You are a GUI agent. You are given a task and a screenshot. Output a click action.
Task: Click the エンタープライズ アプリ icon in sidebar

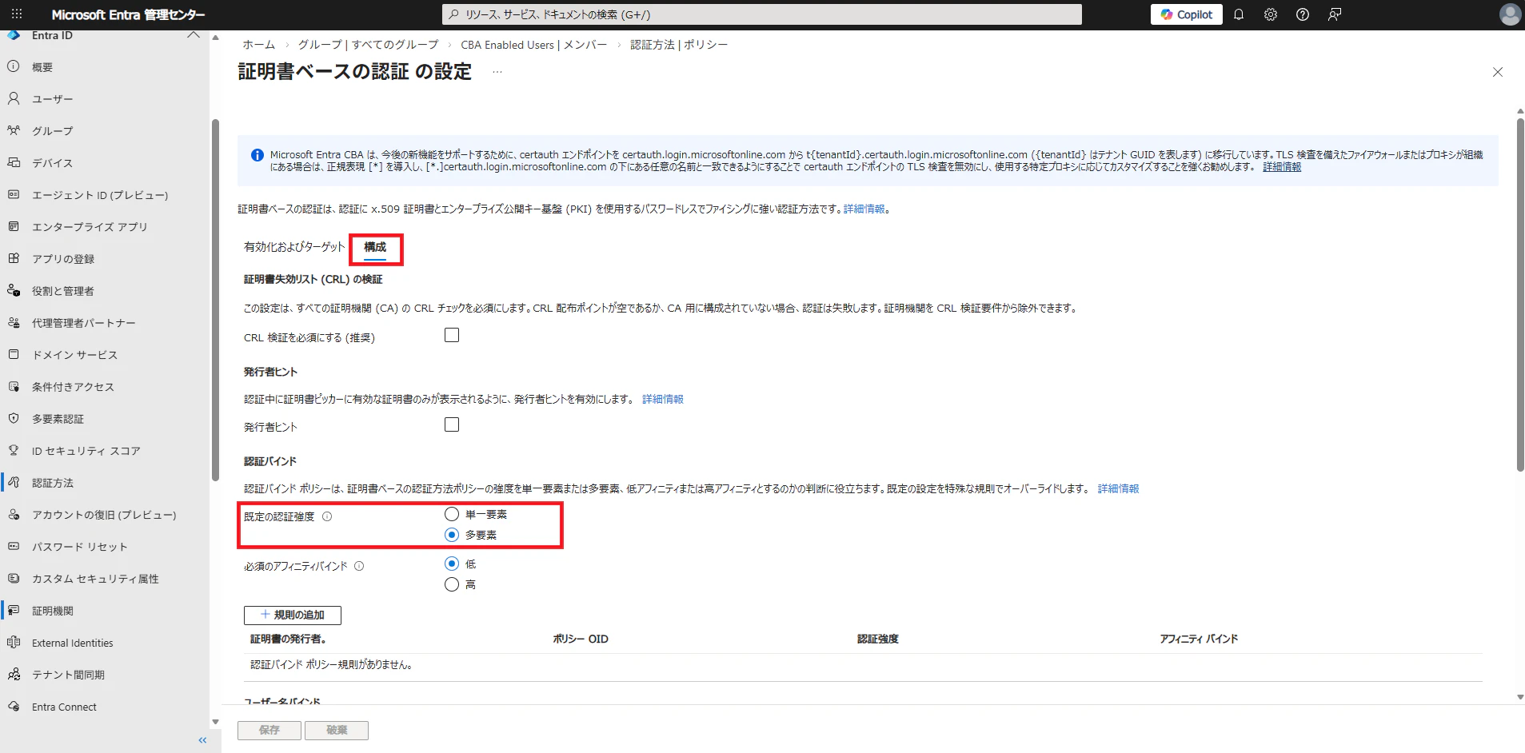click(x=14, y=226)
